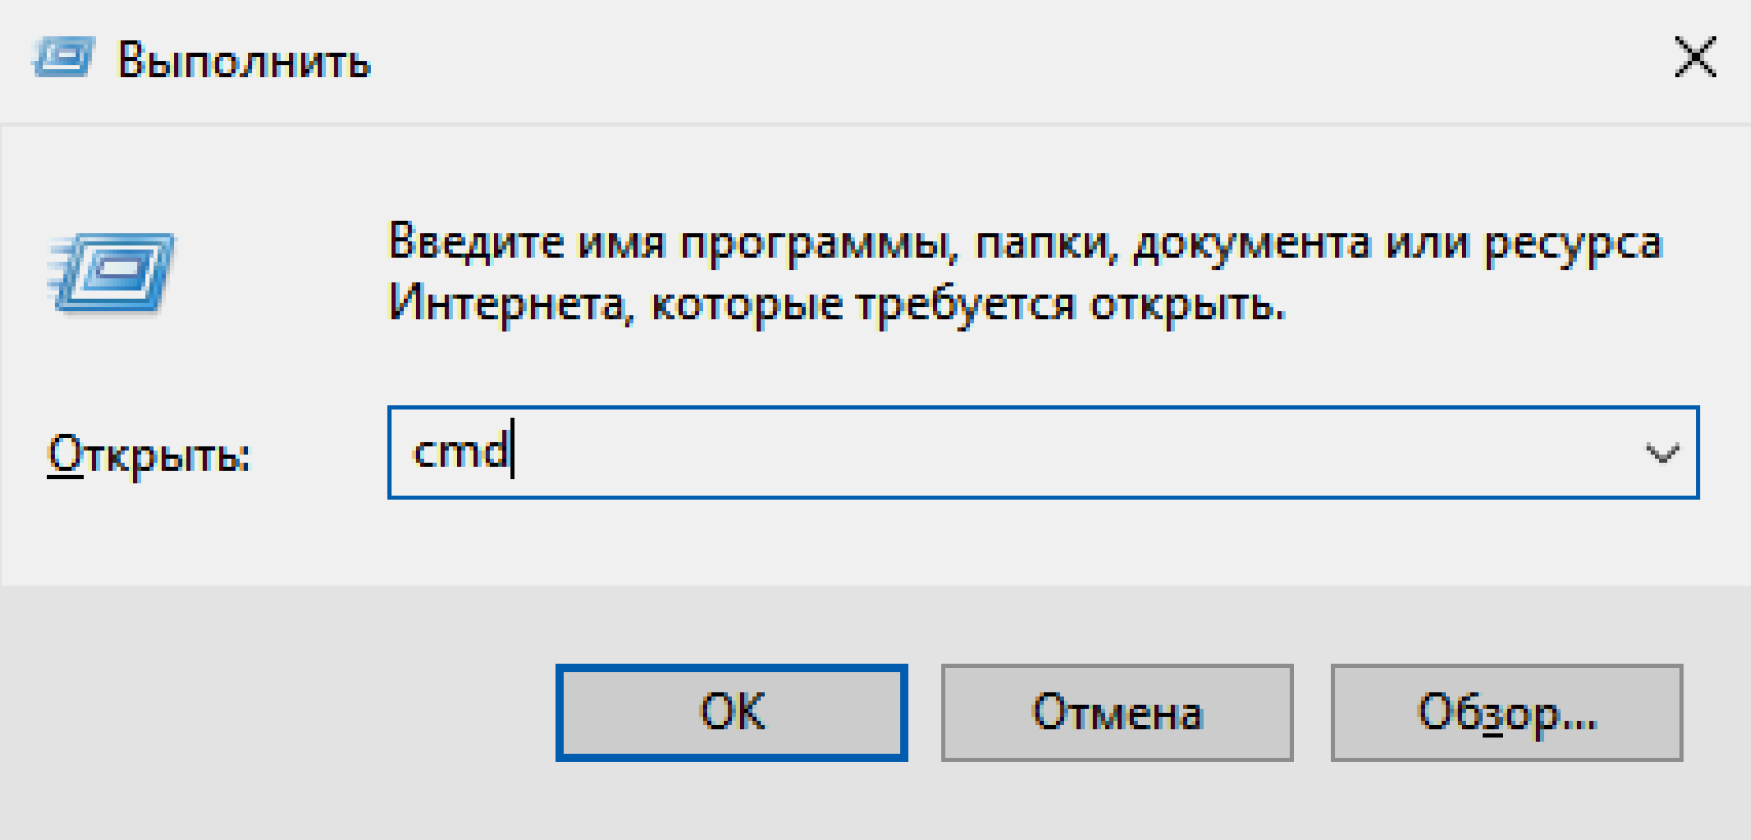The width and height of the screenshot is (1751, 840).
Task: Click the word требуется in the description
Action: point(966,306)
